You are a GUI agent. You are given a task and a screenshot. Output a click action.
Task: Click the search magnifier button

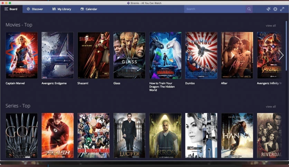click(249, 9)
